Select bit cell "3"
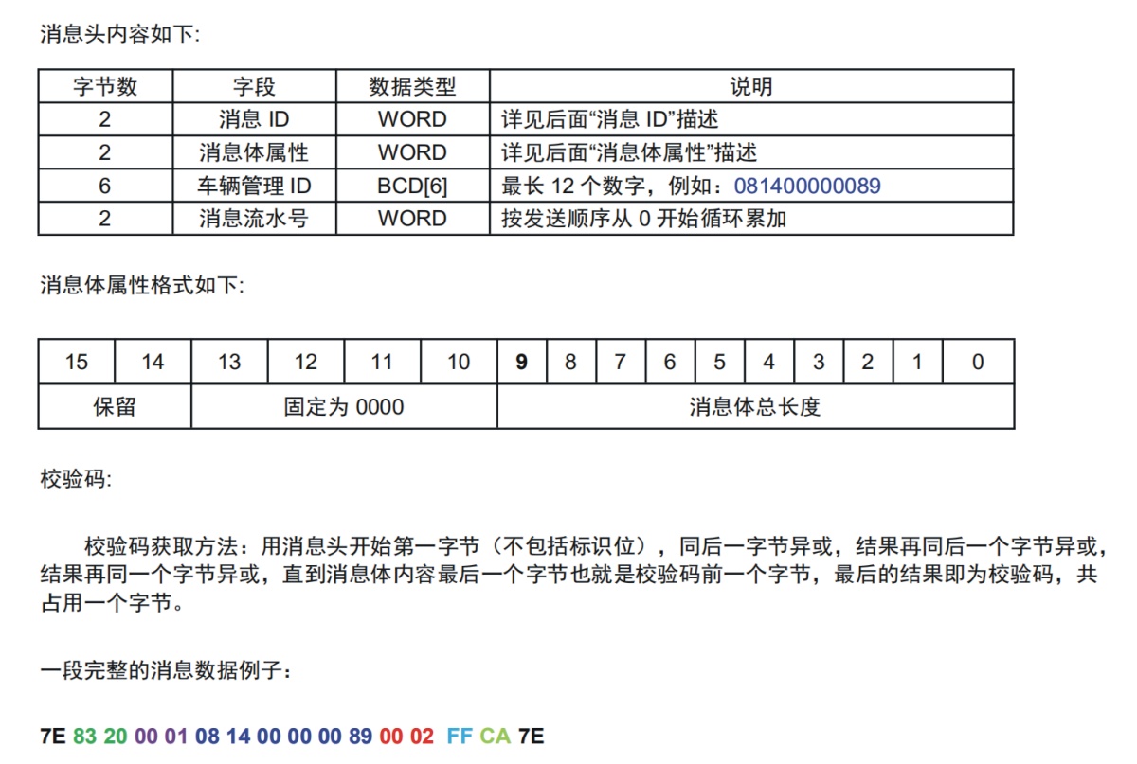The image size is (1137, 764). [x=819, y=363]
